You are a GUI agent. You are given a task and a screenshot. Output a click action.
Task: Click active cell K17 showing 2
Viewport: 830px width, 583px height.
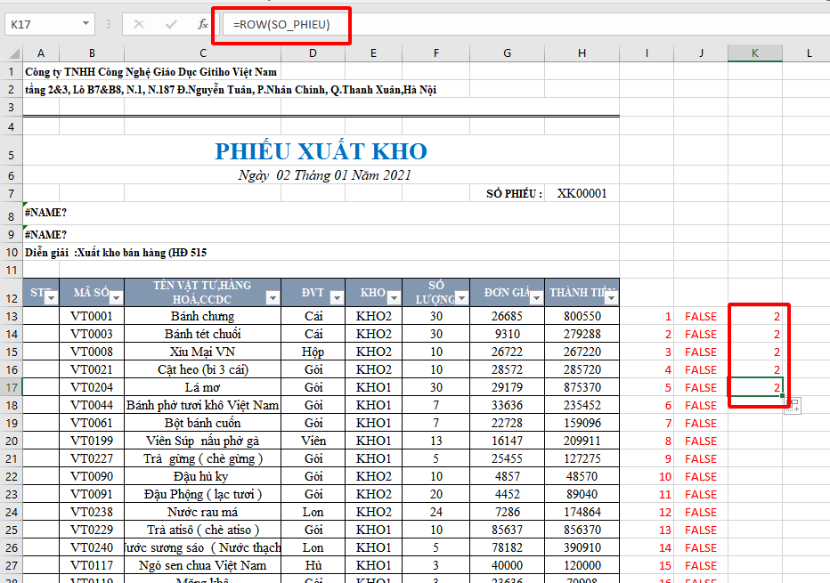755,388
